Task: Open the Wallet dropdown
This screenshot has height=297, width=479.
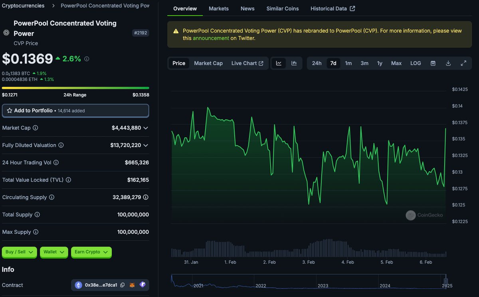Action: pyautogui.click(x=54, y=252)
